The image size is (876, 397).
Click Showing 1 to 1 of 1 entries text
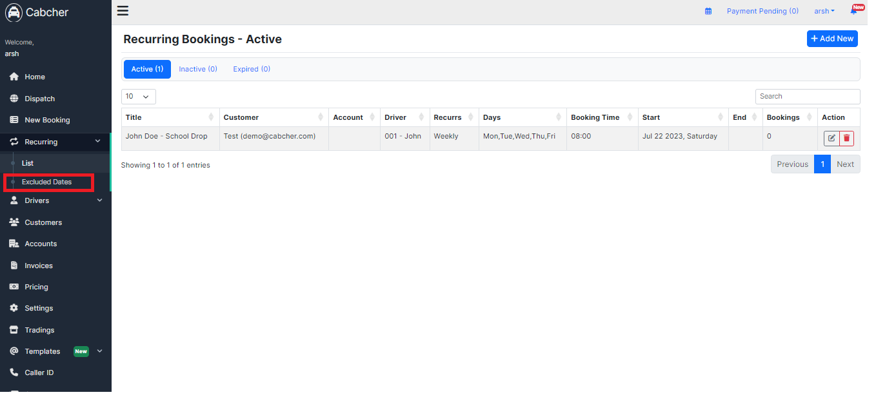pyautogui.click(x=166, y=165)
